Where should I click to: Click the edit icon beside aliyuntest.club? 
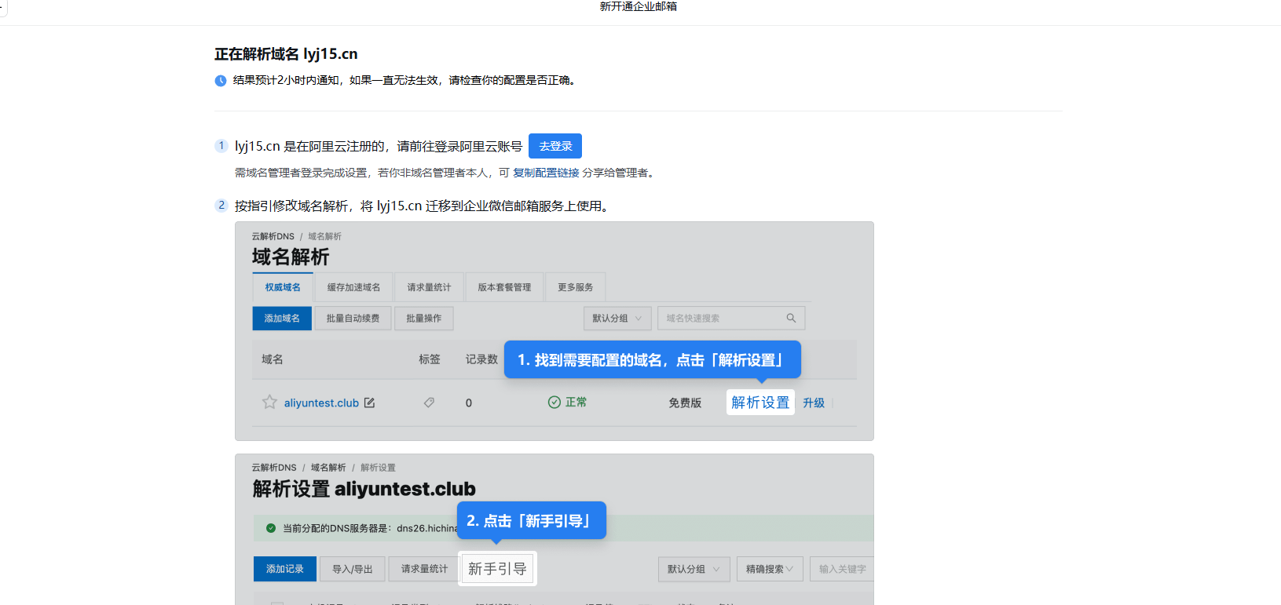[369, 403]
